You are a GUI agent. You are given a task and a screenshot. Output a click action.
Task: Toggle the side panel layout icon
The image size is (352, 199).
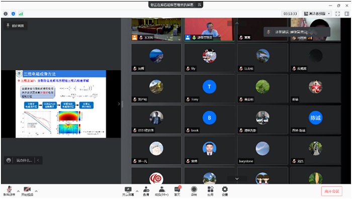coord(347,14)
